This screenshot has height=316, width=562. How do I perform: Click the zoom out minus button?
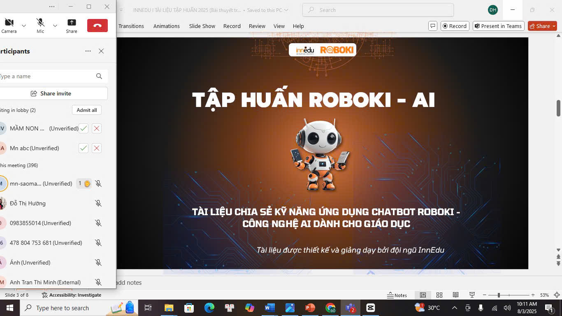[x=484, y=295]
